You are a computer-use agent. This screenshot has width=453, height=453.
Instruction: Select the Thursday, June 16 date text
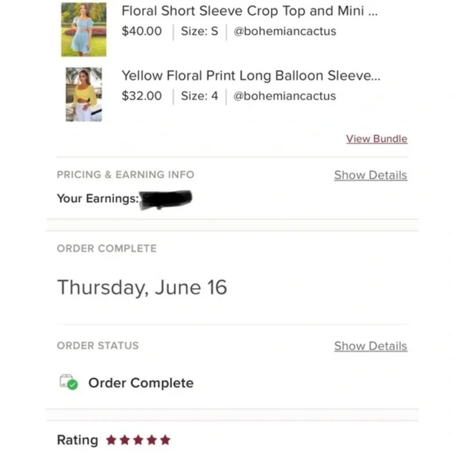click(142, 287)
